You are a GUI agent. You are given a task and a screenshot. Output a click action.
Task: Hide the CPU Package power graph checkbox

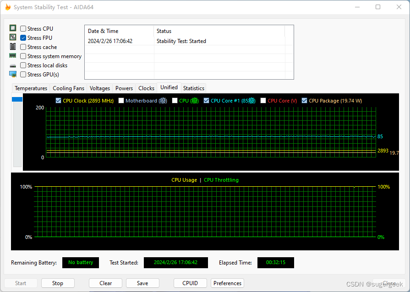304,101
